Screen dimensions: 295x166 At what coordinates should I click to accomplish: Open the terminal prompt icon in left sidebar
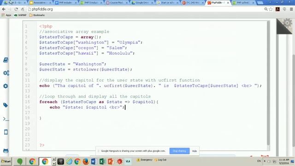pyautogui.click(x=6, y=119)
